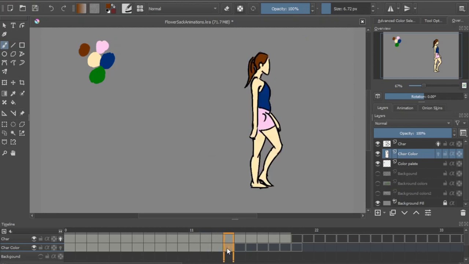Create a new document
Image resolution: width=469 pixels, height=264 pixels.
point(10,8)
